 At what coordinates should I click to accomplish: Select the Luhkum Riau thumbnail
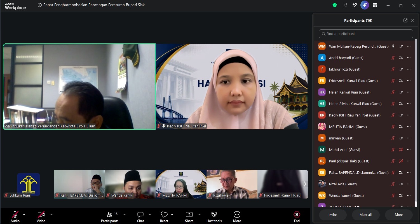coord(28,184)
